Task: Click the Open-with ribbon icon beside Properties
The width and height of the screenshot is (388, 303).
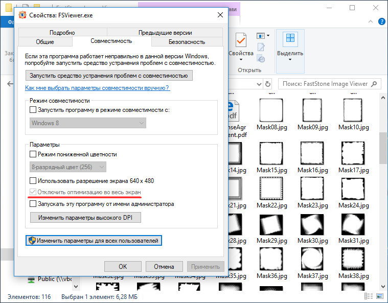Action: 261,36
